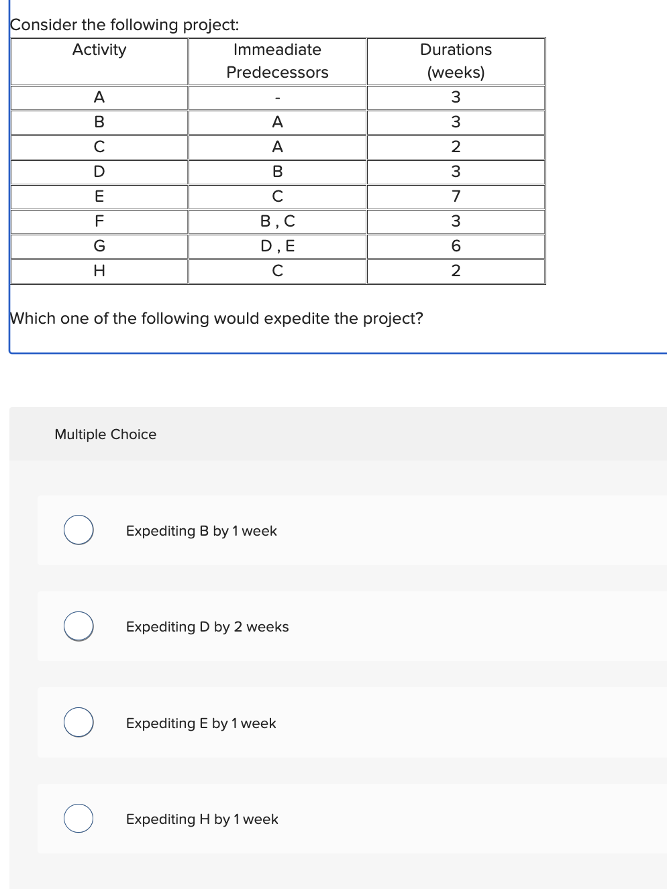Image resolution: width=667 pixels, height=889 pixels.
Task: Click the cell listing predecessors B, C
Action: [277, 221]
